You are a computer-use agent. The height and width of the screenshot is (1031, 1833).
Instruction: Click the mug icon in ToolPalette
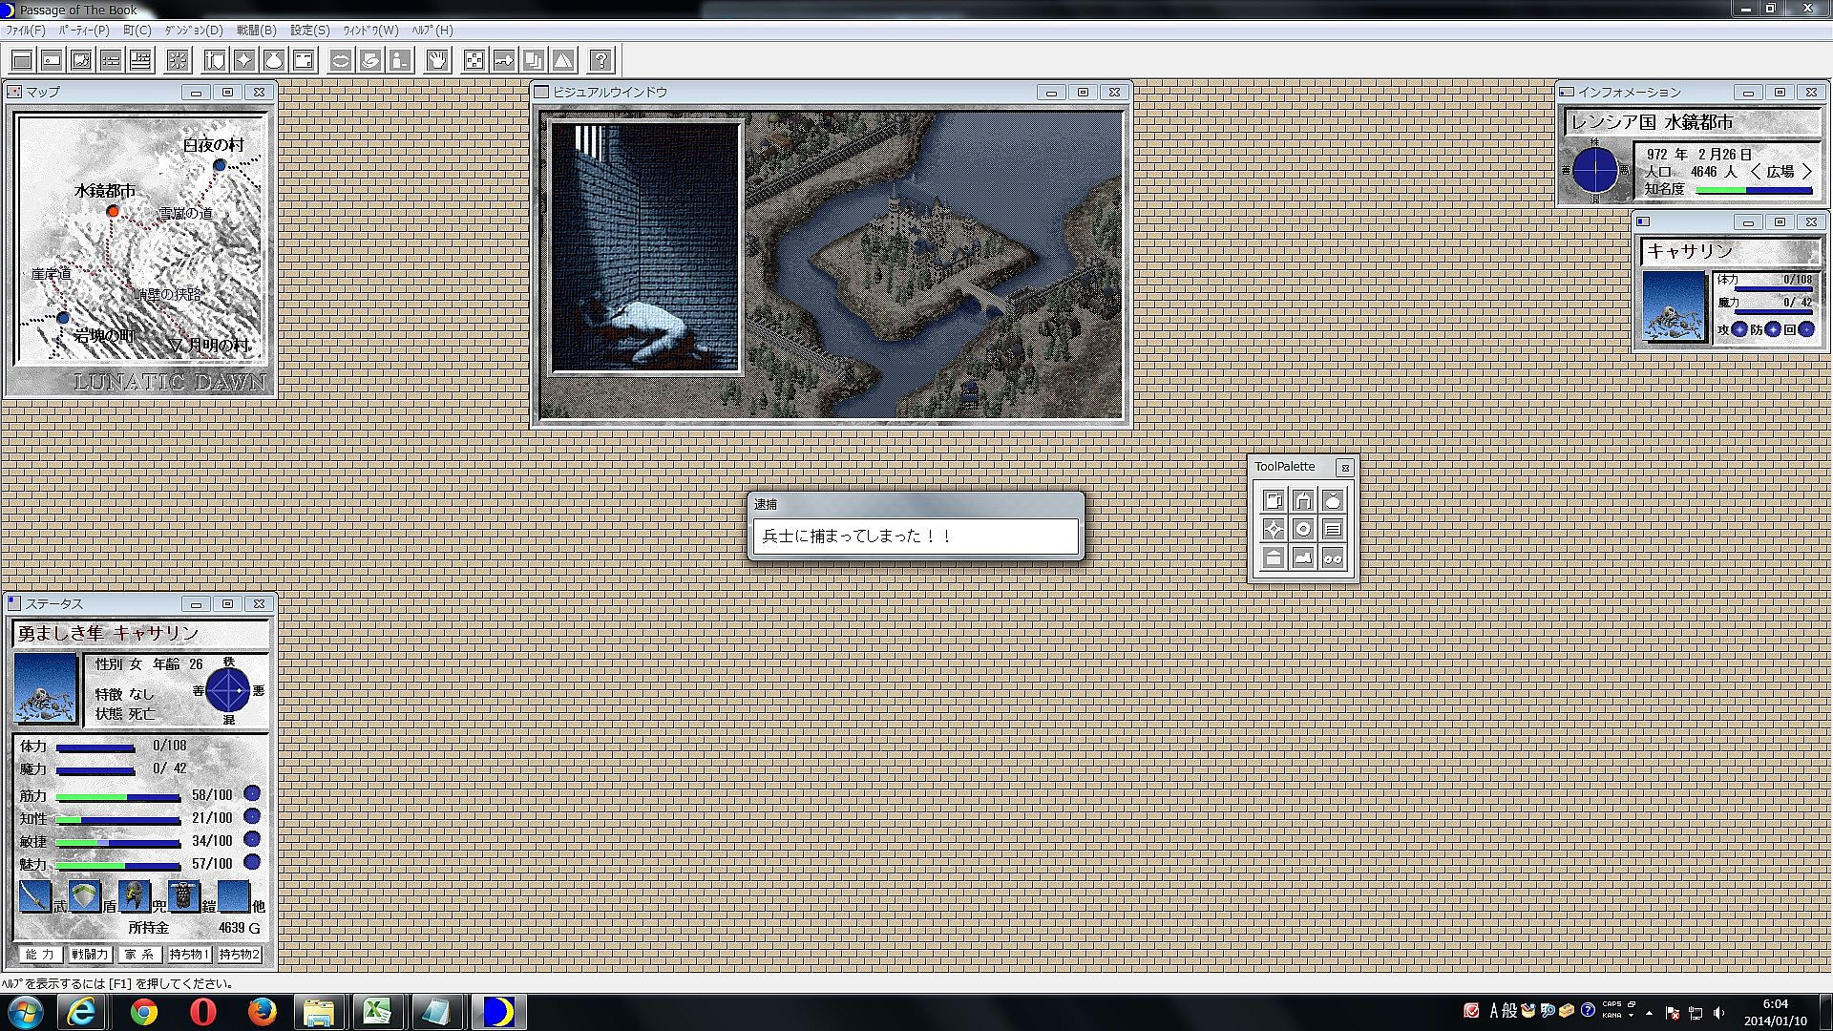click(x=1274, y=500)
